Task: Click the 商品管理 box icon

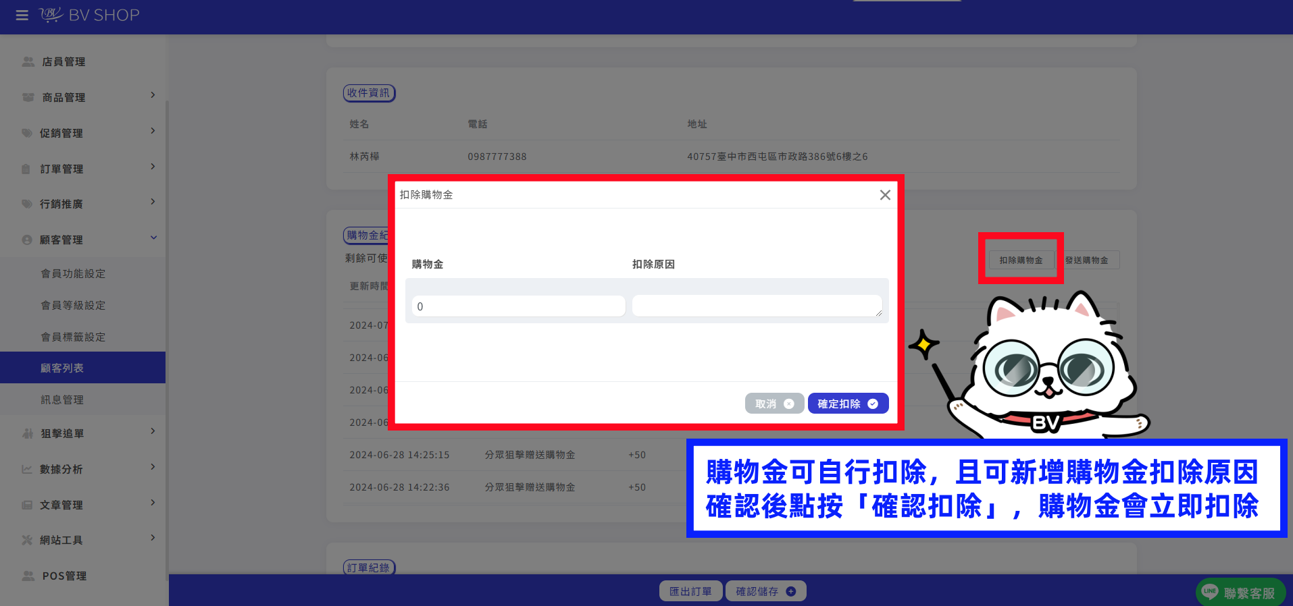Action: pos(28,97)
